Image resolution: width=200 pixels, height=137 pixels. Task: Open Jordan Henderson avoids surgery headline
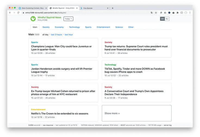click(62, 70)
